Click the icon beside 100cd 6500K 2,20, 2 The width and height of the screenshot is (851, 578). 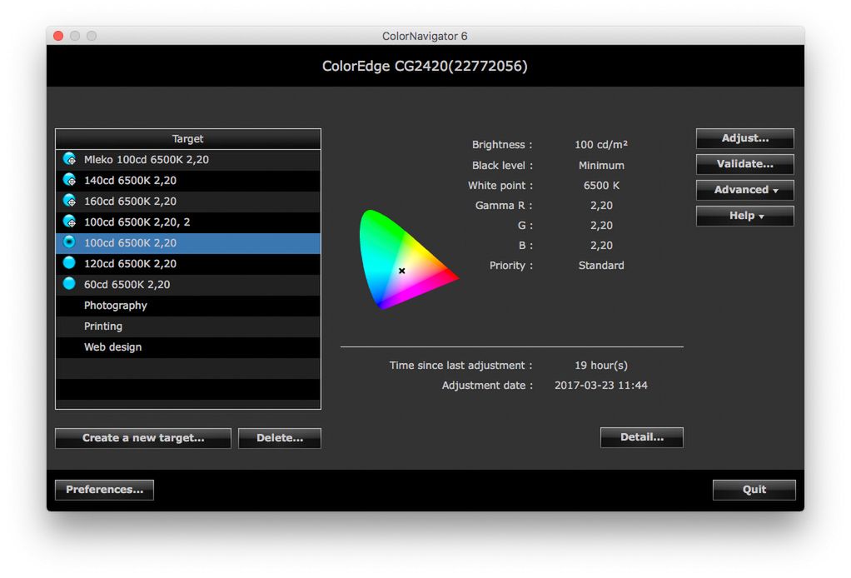pos(69,222)
